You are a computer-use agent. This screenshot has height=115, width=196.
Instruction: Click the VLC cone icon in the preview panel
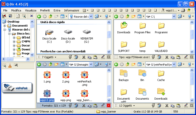10,66
